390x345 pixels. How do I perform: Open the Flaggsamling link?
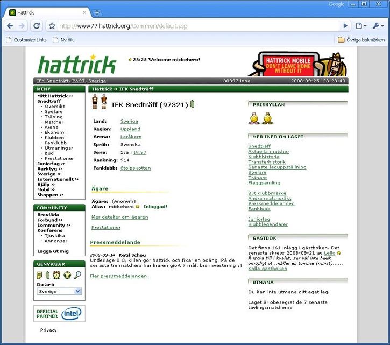point(264,182)
